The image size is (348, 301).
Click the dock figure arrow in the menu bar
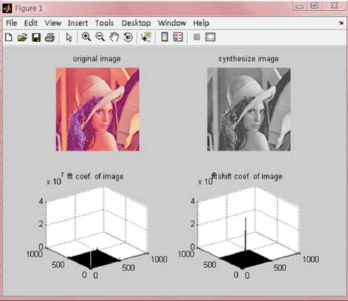341,23
